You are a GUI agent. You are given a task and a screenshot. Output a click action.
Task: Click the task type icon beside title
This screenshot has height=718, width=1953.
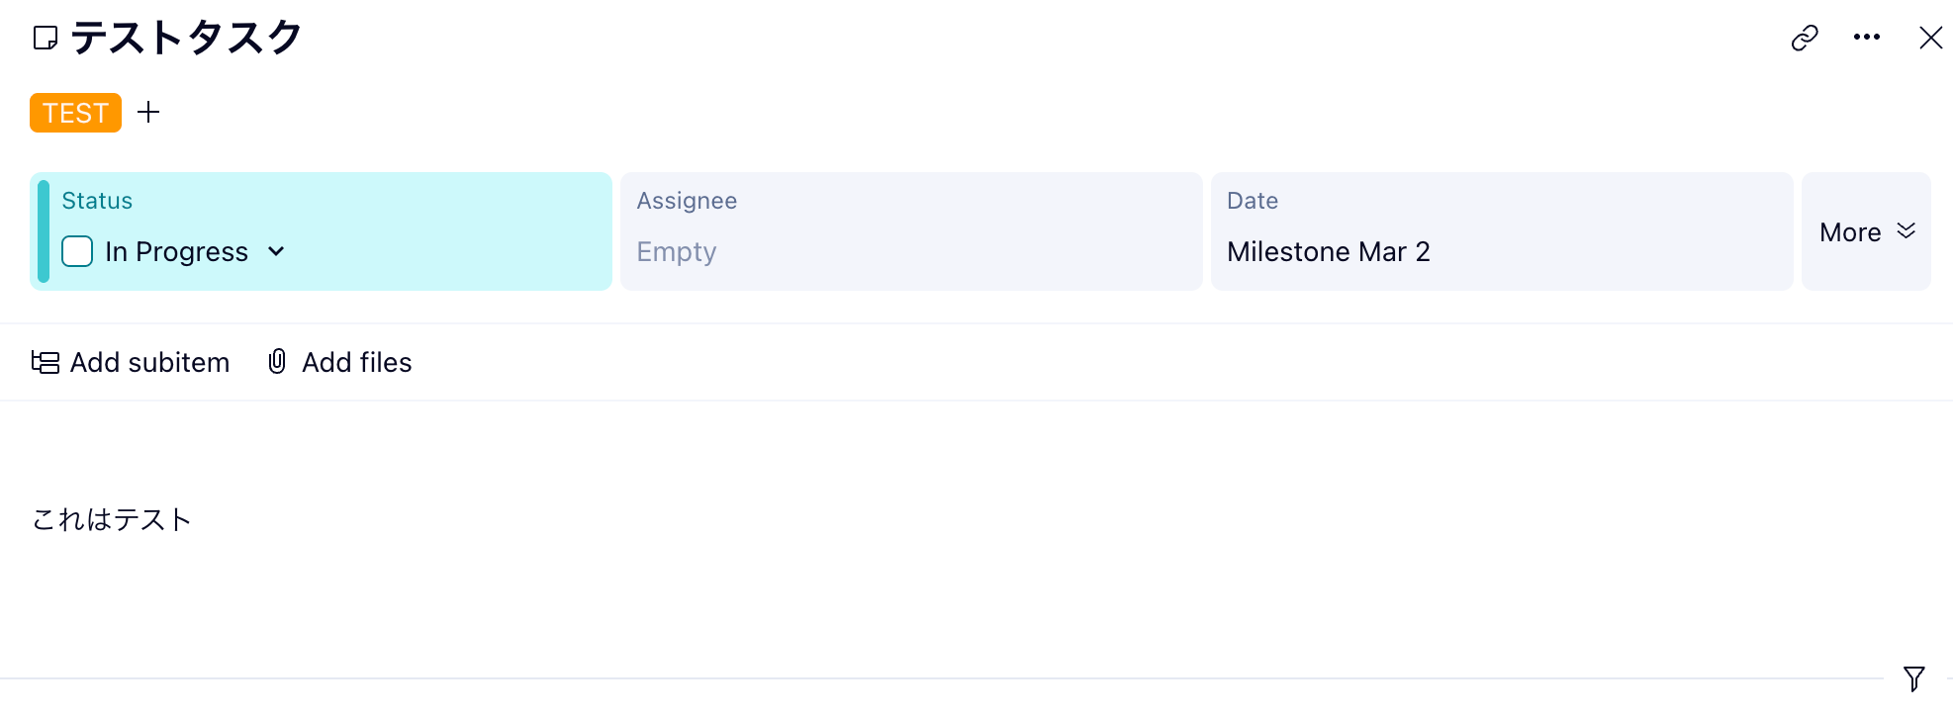point(46,39)
